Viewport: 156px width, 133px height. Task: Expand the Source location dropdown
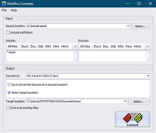point(128,26)
